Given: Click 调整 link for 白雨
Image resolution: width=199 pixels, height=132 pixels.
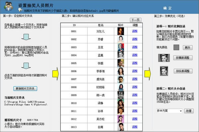Looking at the screenshot, I should click(135, 127).
